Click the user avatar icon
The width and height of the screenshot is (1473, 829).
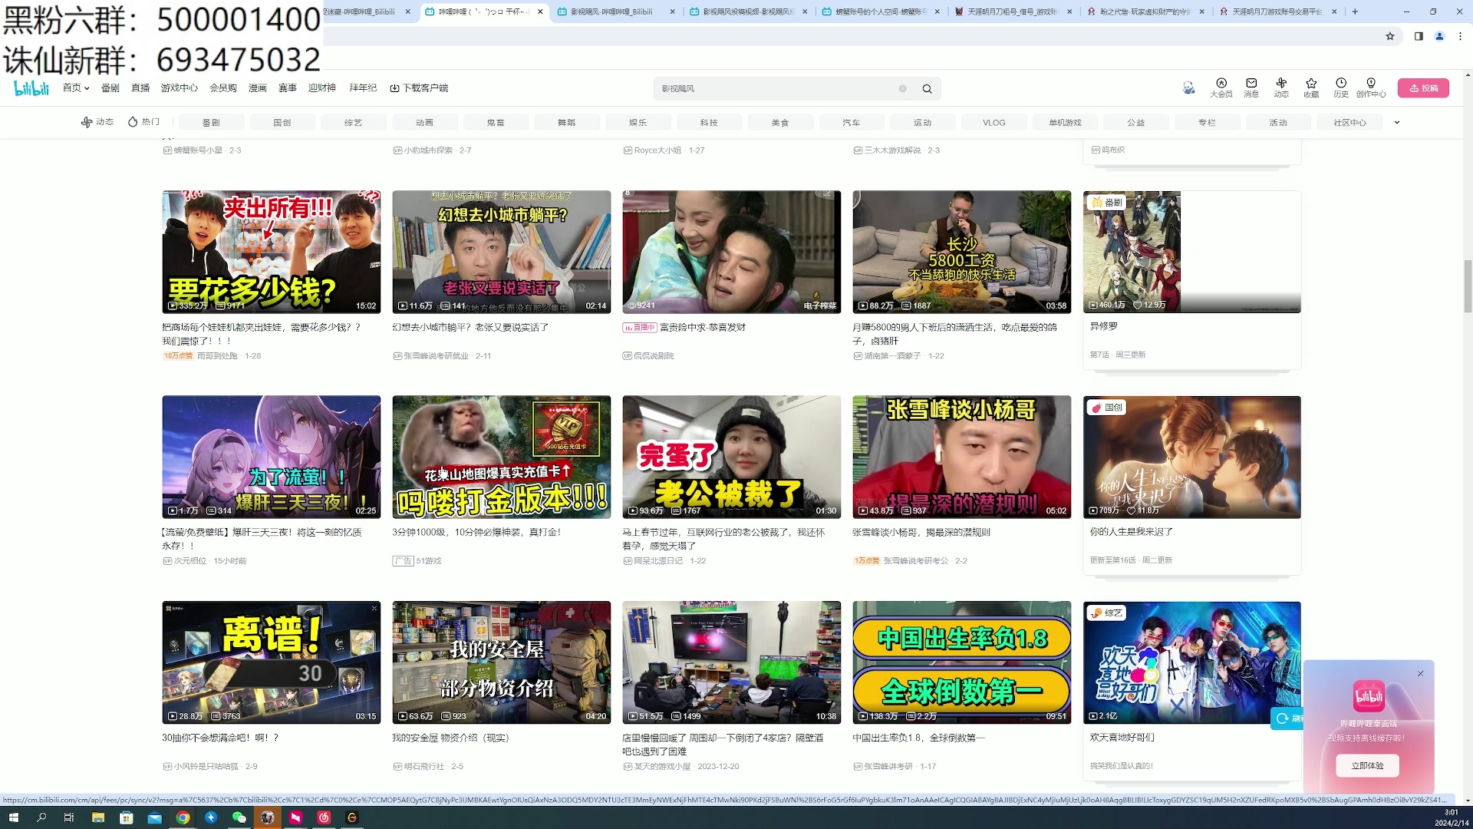point(1188,88)
